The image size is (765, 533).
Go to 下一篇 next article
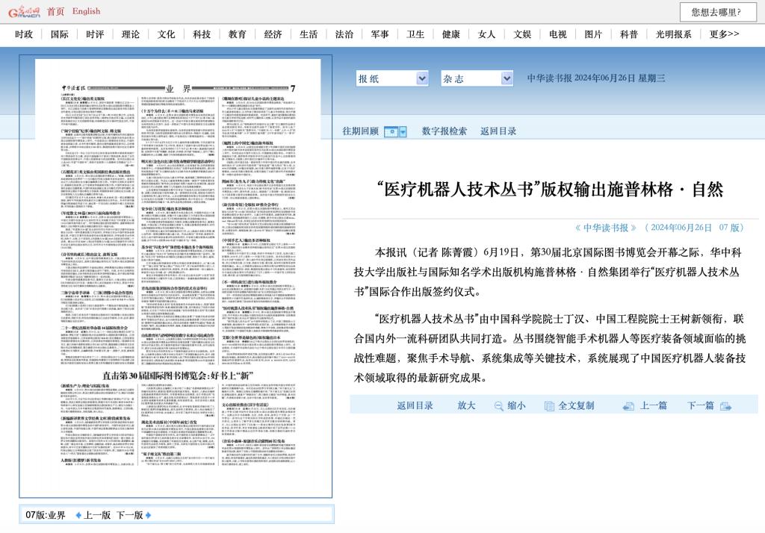click(701, 406)
